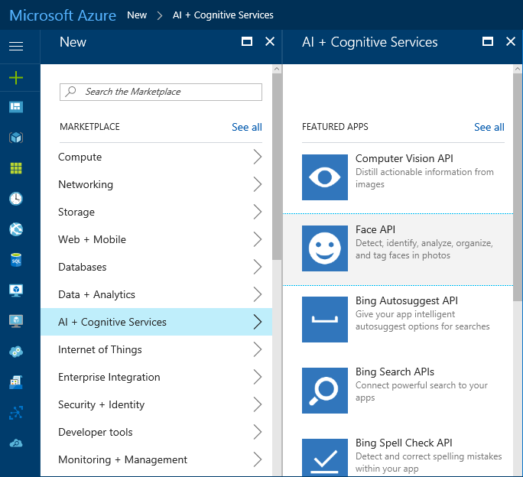Click the AI + Cognitive Services blade scrollbar thumb
This screenshot has height=477, width=523.
click(518, 187)
